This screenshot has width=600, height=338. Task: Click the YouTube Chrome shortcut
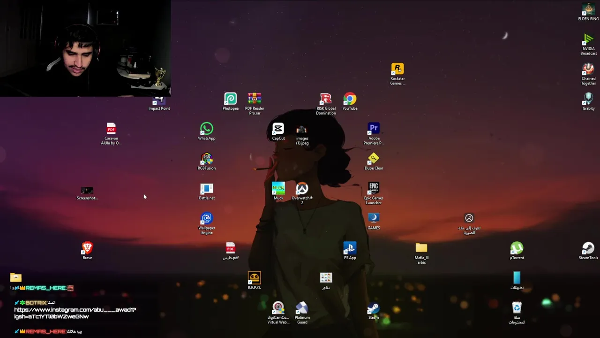pos(350,101)
